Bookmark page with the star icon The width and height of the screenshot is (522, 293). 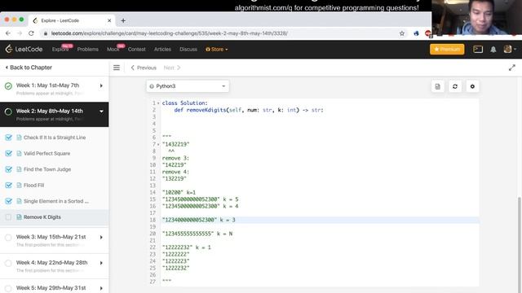point(402,33)
